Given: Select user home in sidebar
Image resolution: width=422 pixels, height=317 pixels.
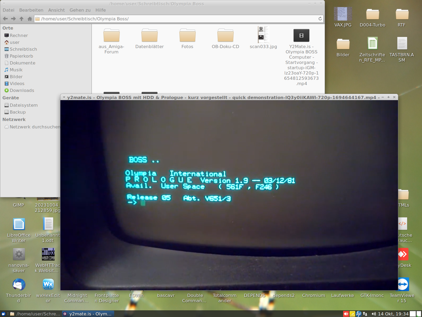Looking at the screenshot, I should [12, 42].
